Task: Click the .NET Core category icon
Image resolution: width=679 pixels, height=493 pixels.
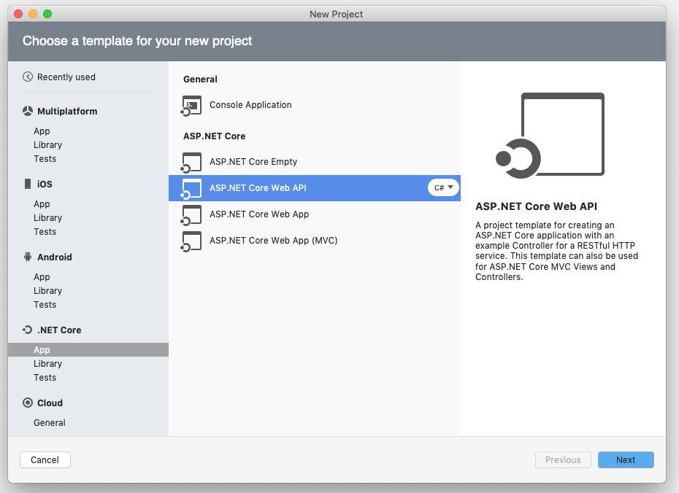Action: pos(28,330)
